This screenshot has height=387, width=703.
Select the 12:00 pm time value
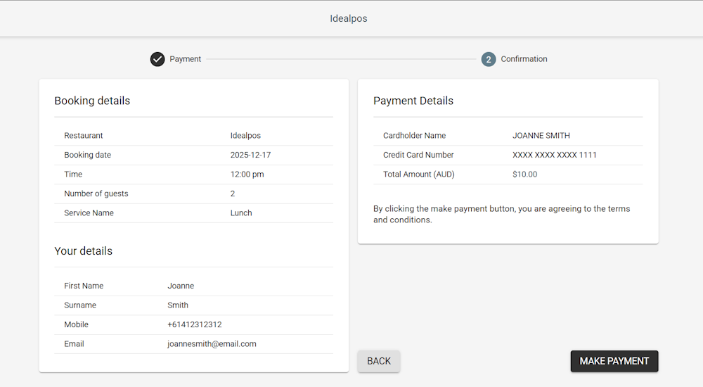(x=247, y=175)
